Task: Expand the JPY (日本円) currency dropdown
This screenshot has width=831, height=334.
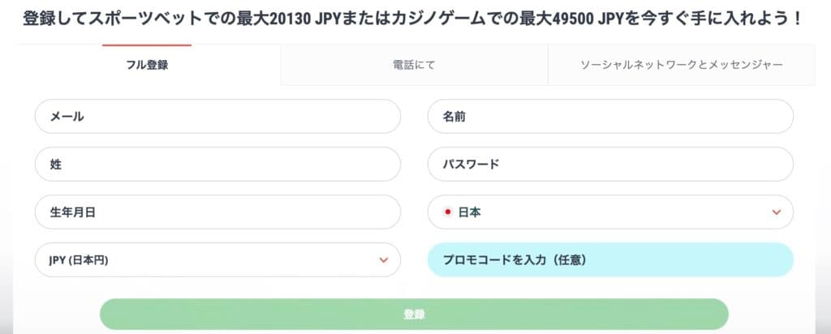Action: click(217, 260)
